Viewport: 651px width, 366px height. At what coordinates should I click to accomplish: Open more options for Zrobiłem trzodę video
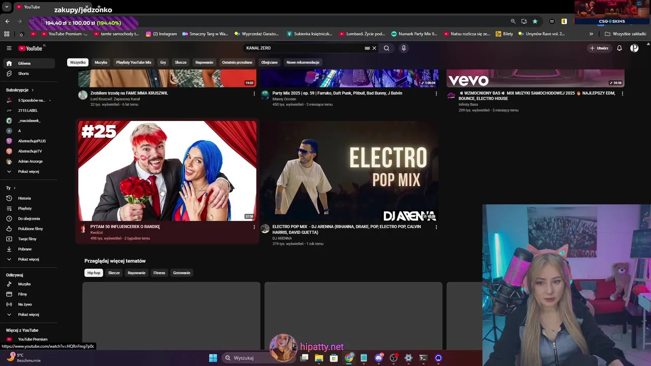coord(254,94)
